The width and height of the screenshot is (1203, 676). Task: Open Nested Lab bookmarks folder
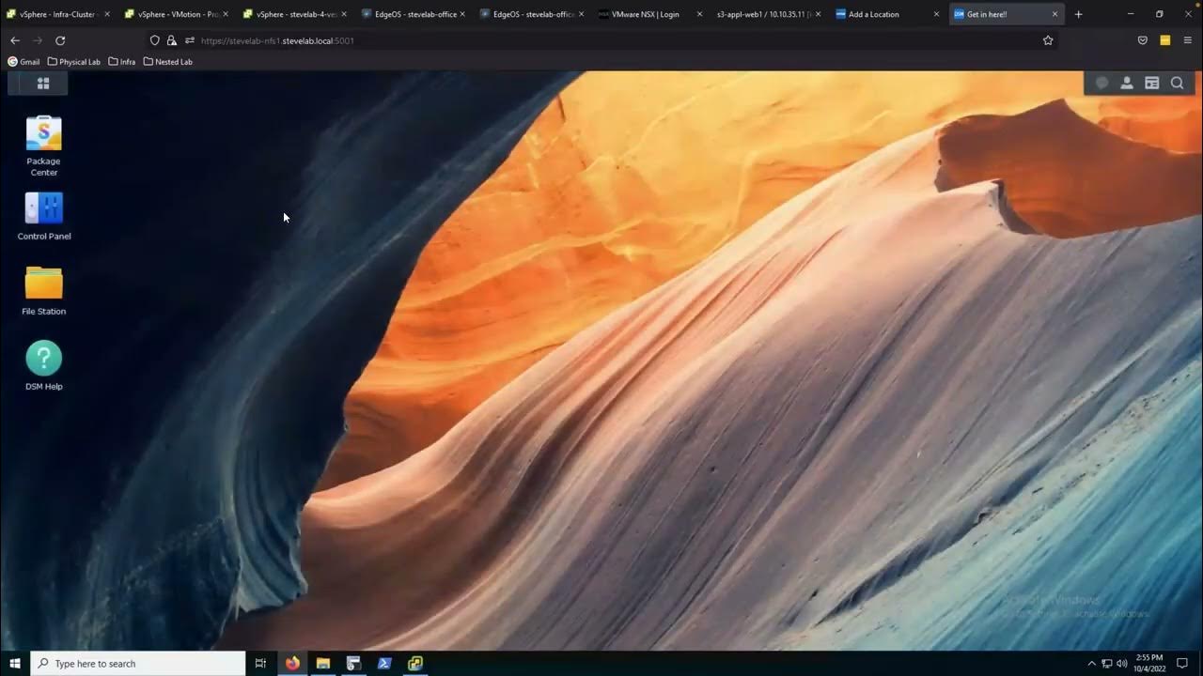click(x=168, y=62)
